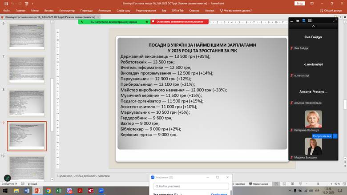Open Zoom app icon in the taskbar
The image size is (347, 195).
tap(101, 191)
